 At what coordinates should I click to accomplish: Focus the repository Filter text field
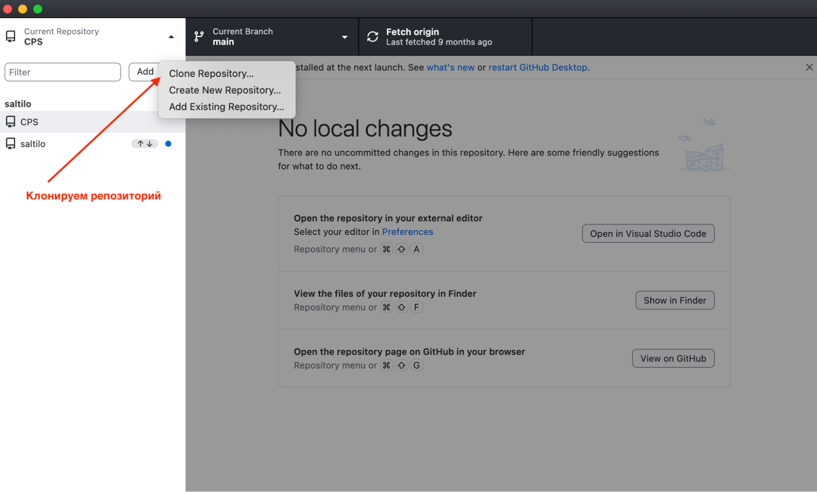point(63,72)
